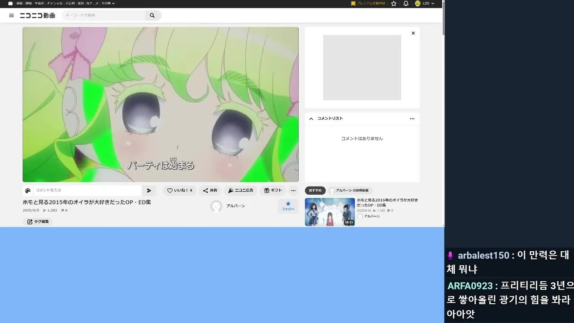Screen dimensions: 574x323
Task: Click ARFA0923 username in chat overlay
Action: 470,286
